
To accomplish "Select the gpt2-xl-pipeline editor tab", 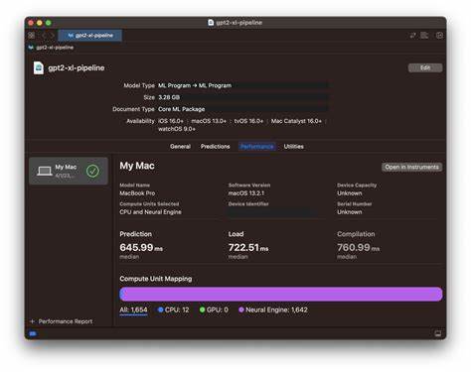I will pos(90,36).
